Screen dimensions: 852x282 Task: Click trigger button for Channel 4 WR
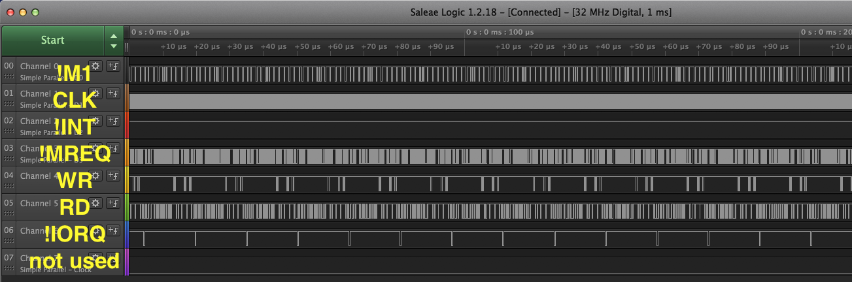113,176
